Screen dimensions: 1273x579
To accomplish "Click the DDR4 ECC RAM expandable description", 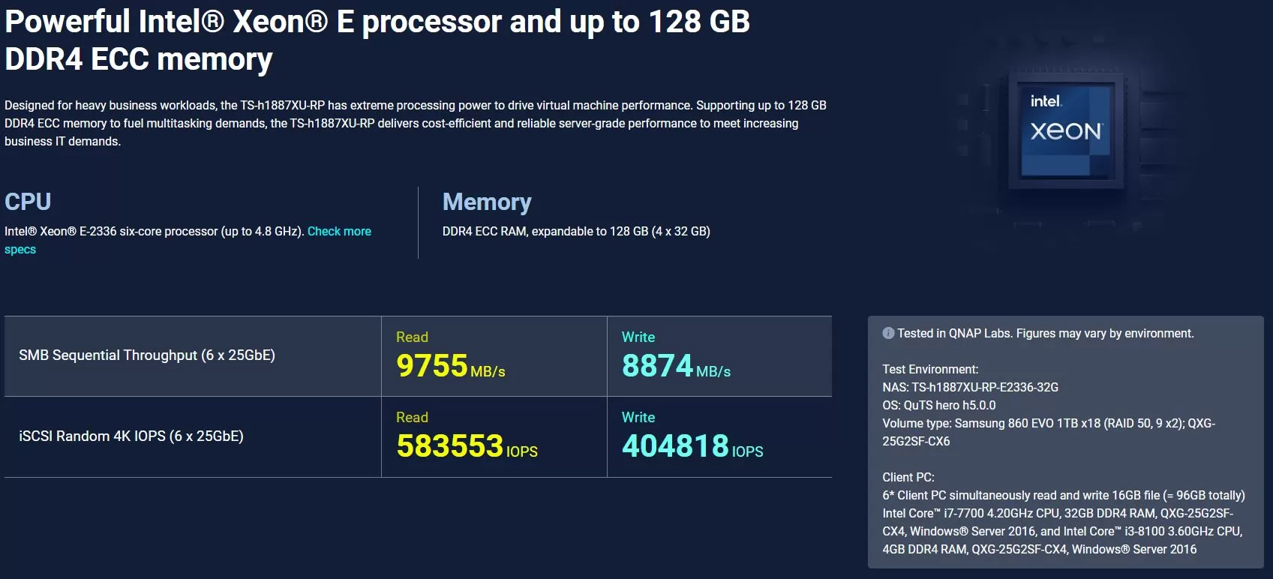I will point(576,231).
